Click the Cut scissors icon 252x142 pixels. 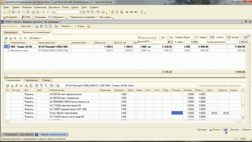19,12
